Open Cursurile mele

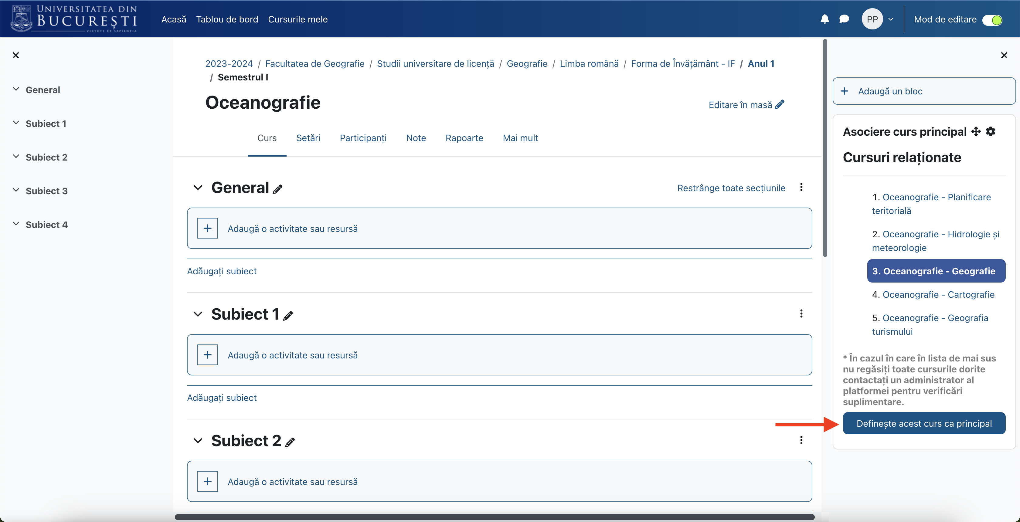point(298,19)
